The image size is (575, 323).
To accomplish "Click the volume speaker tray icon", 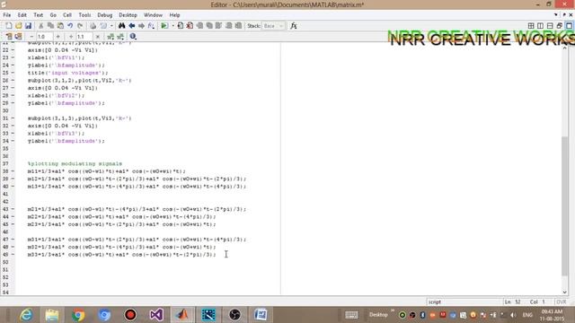I will coord(513,315).
